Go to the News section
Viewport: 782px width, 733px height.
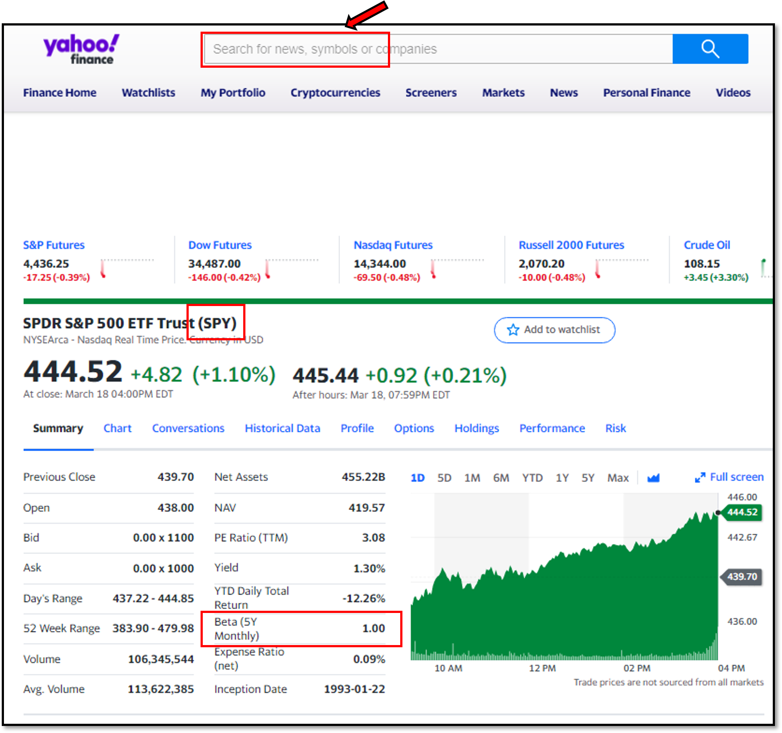[564, 93]
